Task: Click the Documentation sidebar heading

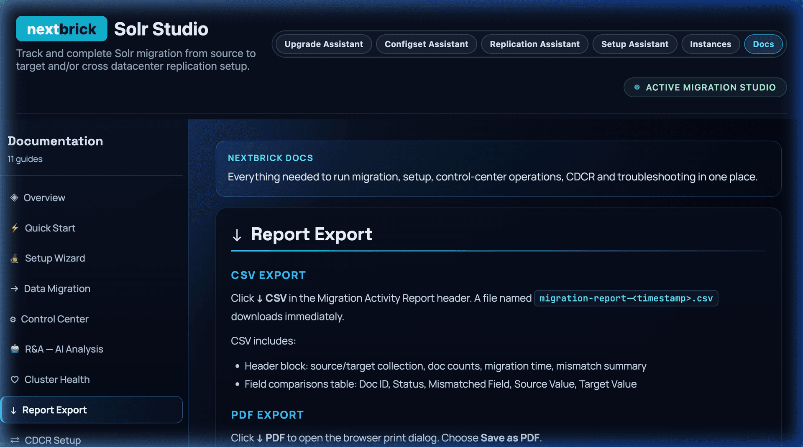Action: tap(55, 141)
